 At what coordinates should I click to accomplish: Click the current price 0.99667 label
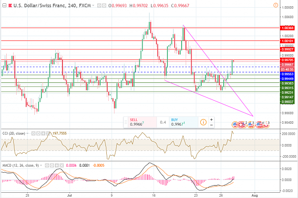[x=288, y=65]
